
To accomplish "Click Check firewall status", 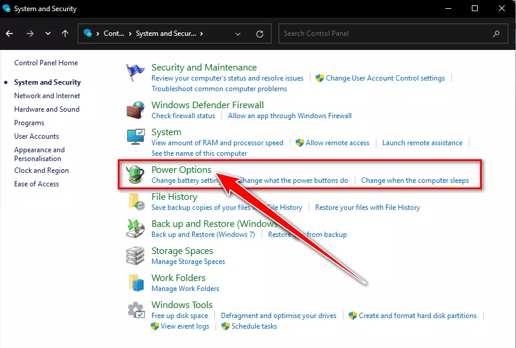I will click(x=183, y=116).
